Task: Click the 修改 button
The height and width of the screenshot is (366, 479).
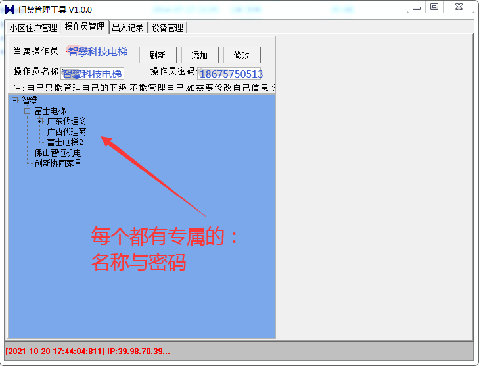Action: [x=242, y=55]
